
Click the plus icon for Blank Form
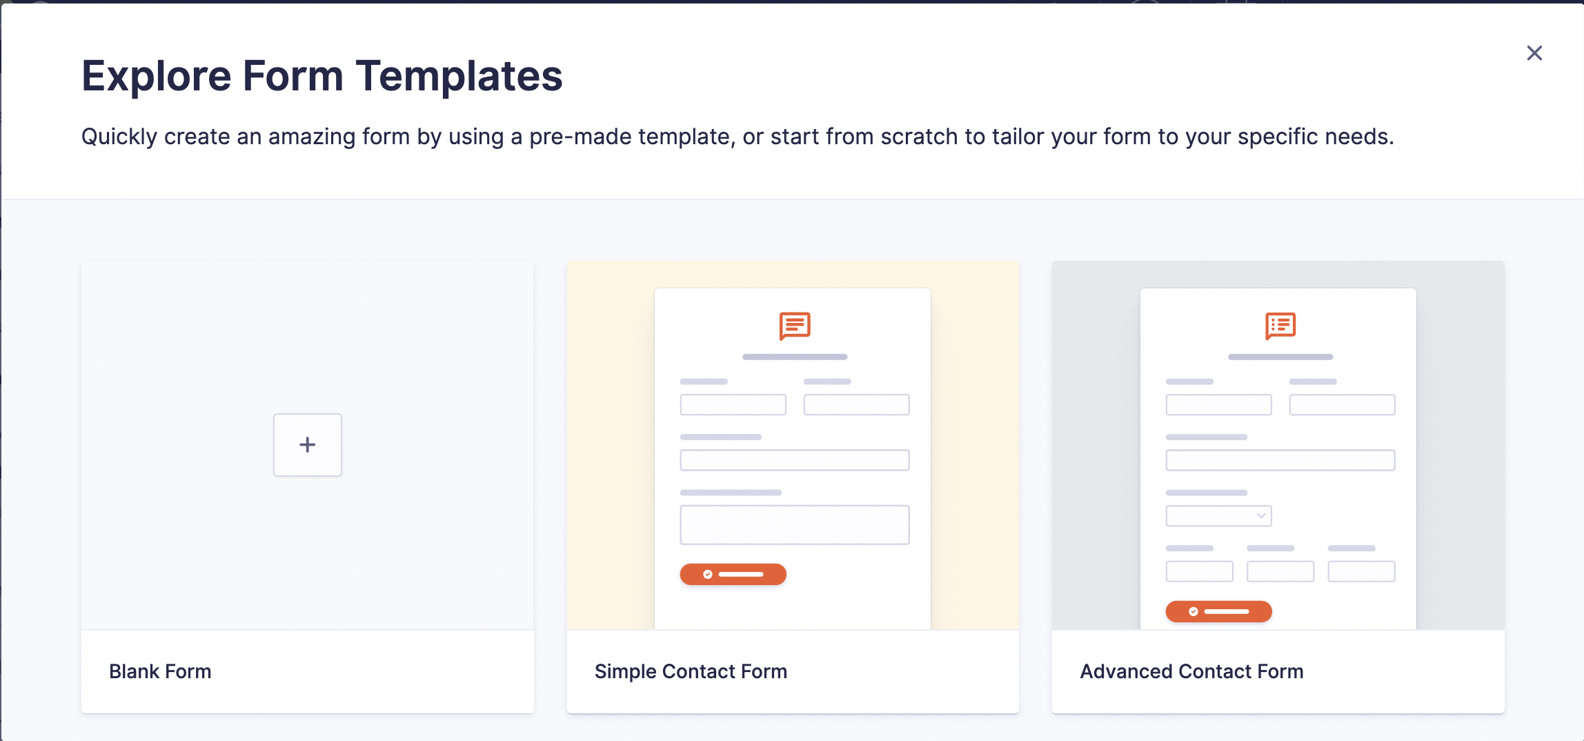click(308, 445)
